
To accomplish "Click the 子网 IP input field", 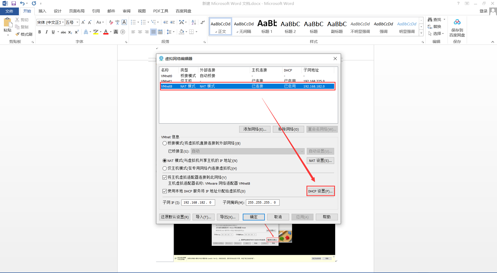I will 198,202.
